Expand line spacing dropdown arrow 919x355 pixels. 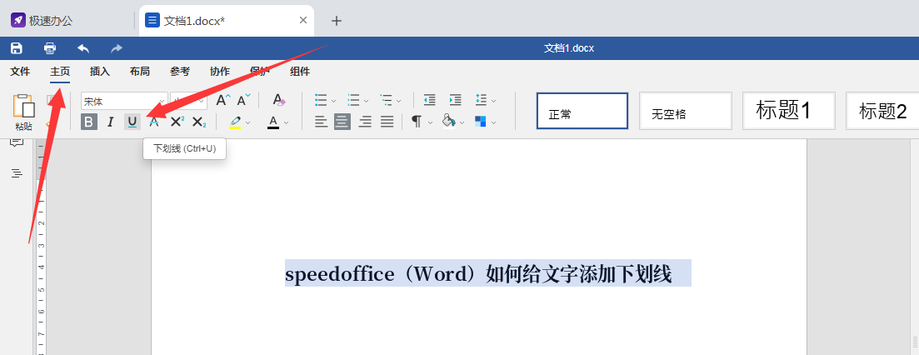pyautogui.click(x=493, y=101)
